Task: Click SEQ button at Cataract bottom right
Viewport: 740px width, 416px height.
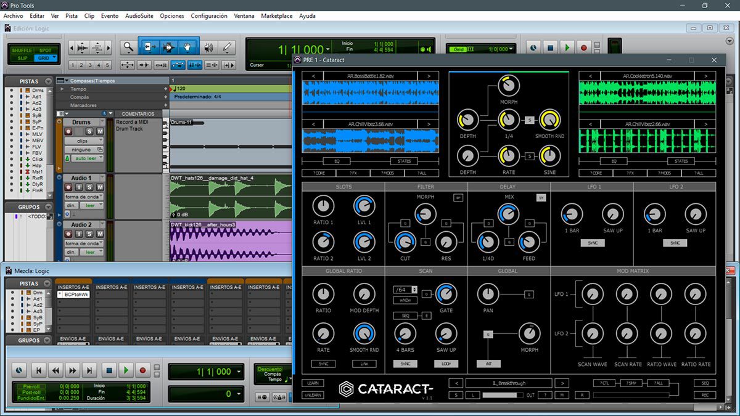Action: coord(705,383)
